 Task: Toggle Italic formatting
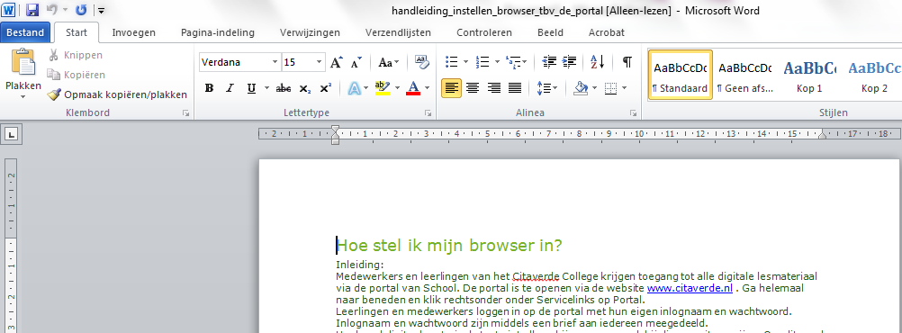click(x=230, y=88)
